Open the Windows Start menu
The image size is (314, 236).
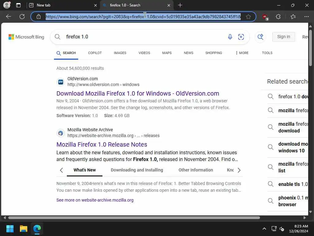coord(10,229)
